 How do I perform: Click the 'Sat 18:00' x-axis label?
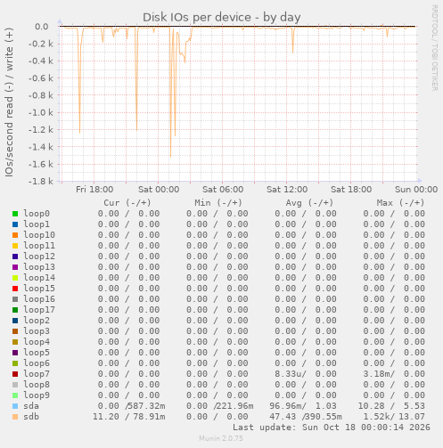[x=351, y=190]
